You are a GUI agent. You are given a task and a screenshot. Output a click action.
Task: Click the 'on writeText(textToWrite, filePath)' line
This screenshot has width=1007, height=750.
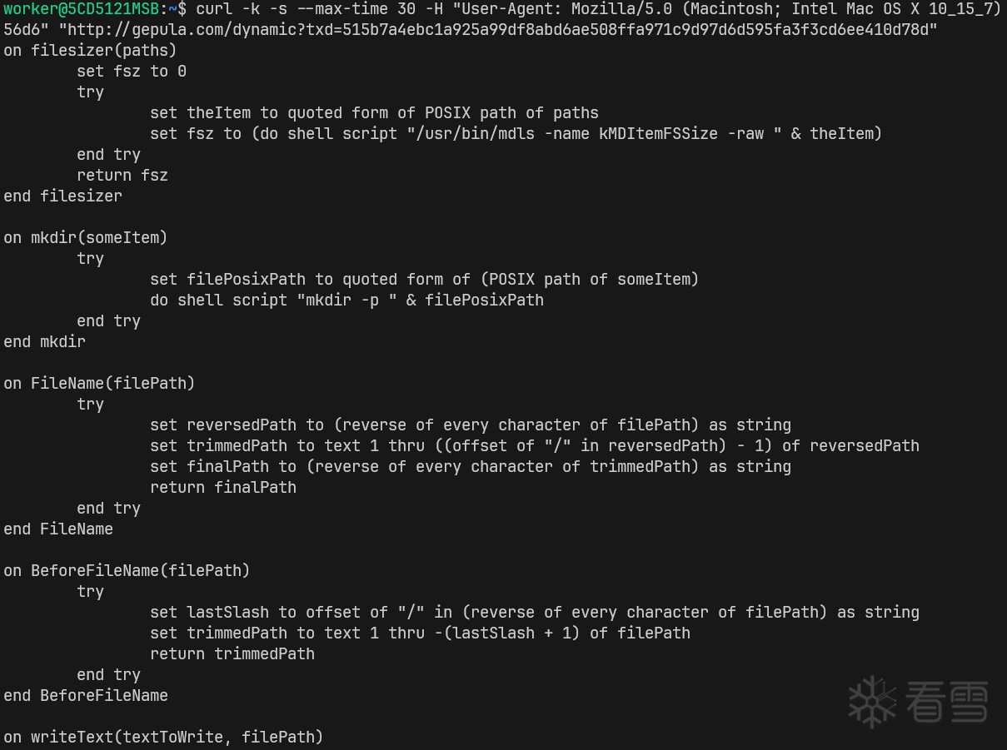tap(163, 737)
